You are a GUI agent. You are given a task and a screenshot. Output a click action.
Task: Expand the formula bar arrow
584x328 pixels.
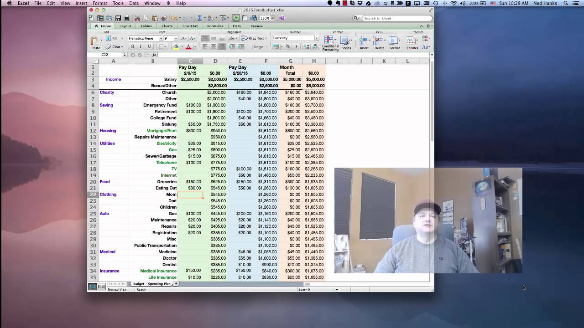tap(432, 55)
